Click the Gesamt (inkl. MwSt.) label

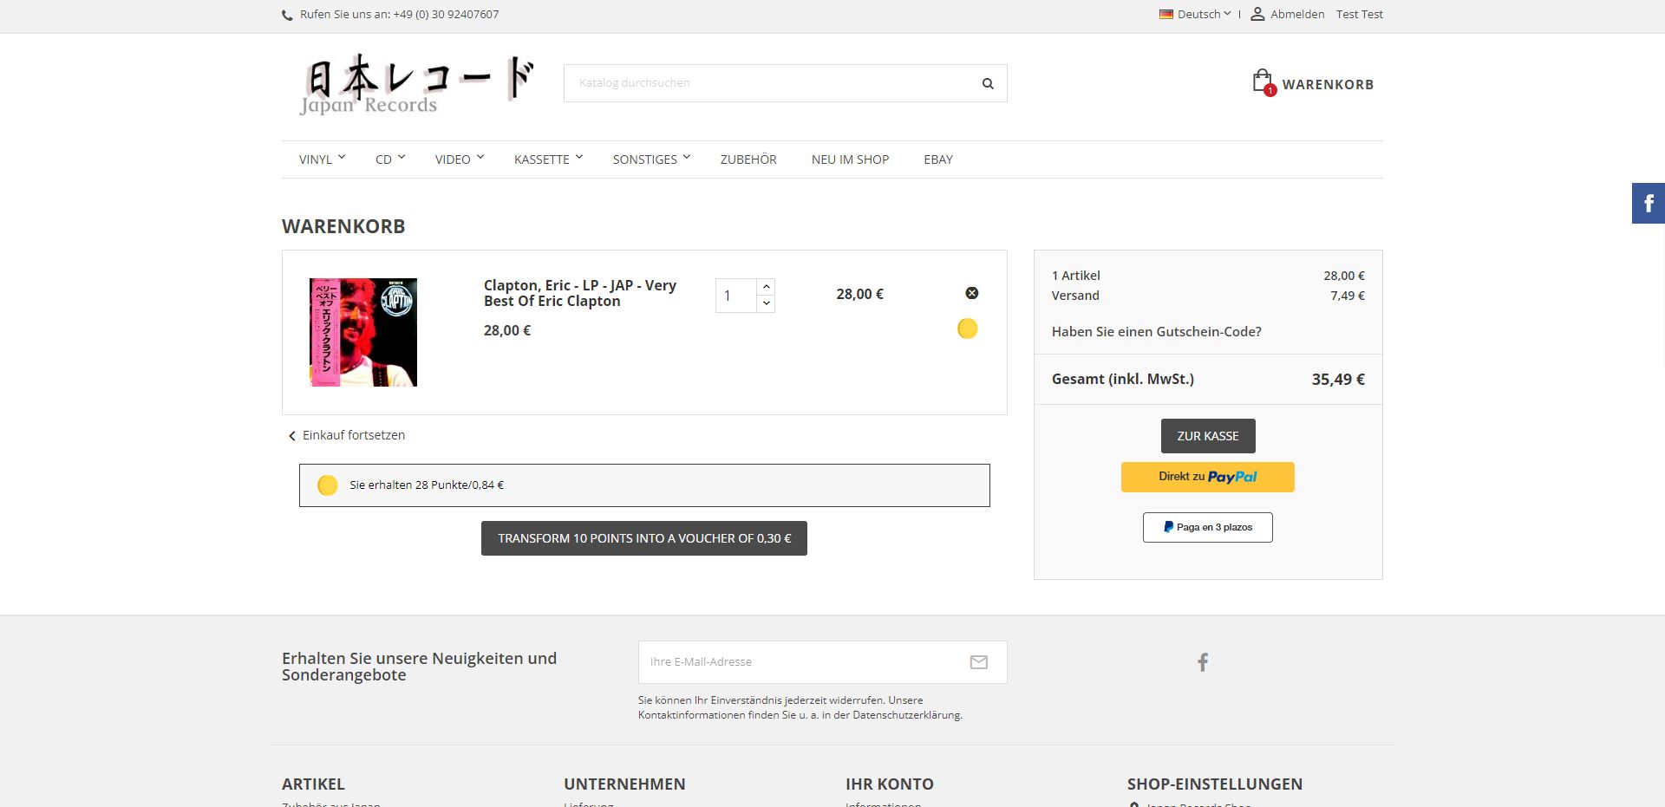coord(1123,379)
